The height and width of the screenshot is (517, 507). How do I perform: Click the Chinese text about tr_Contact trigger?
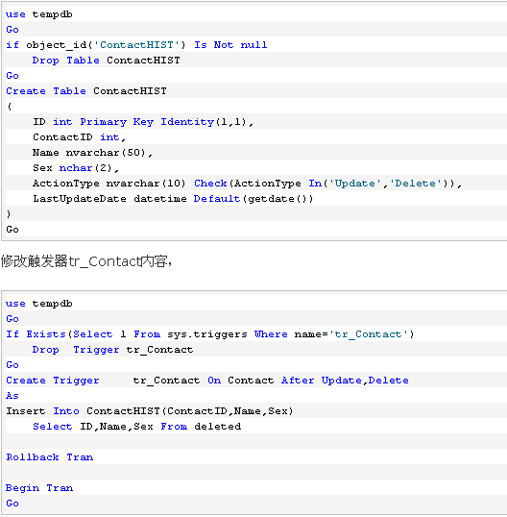coord(86,261)
